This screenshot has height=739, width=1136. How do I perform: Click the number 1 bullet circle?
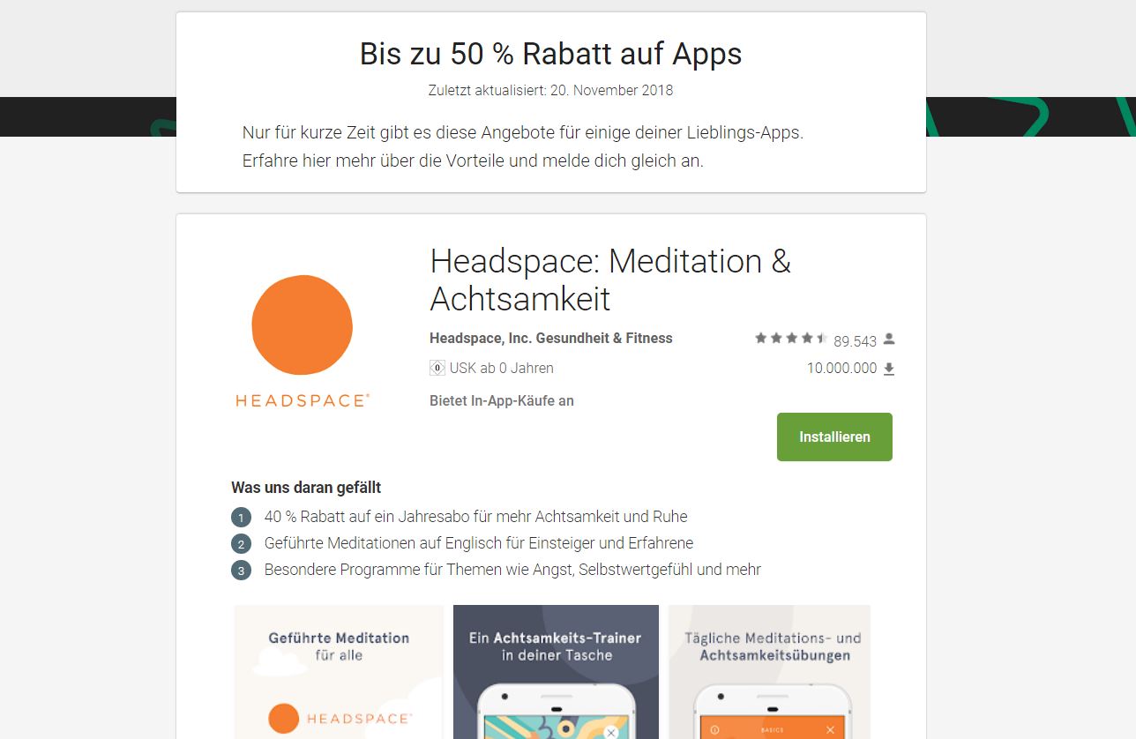point(241,518)
